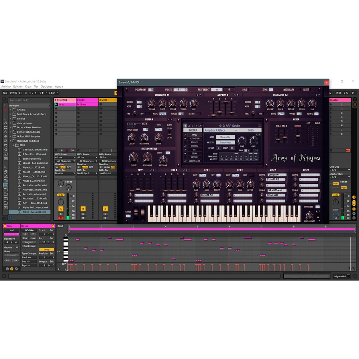Open the Audio Effects category icon in the browser sidebar
The height and width of the screenshot is (359, 359).
pyautogui.click(x=6, y=136)
